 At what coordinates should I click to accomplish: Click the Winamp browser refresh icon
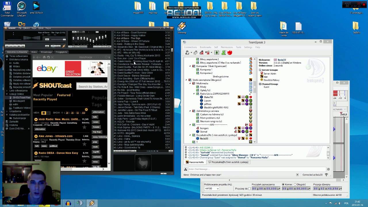point(48,57)
